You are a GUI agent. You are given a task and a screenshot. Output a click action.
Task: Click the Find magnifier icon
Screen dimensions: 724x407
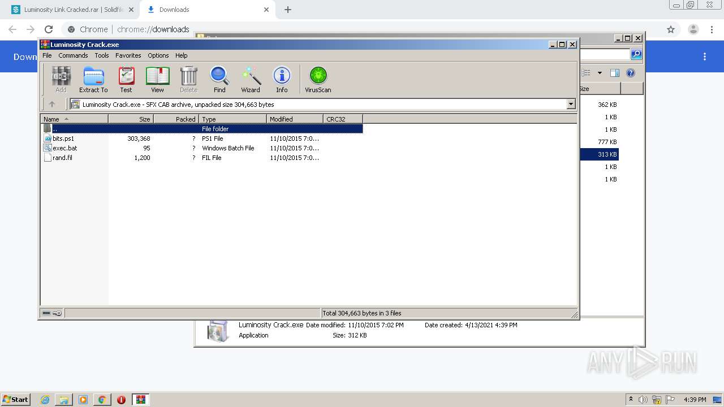(219, 79)
